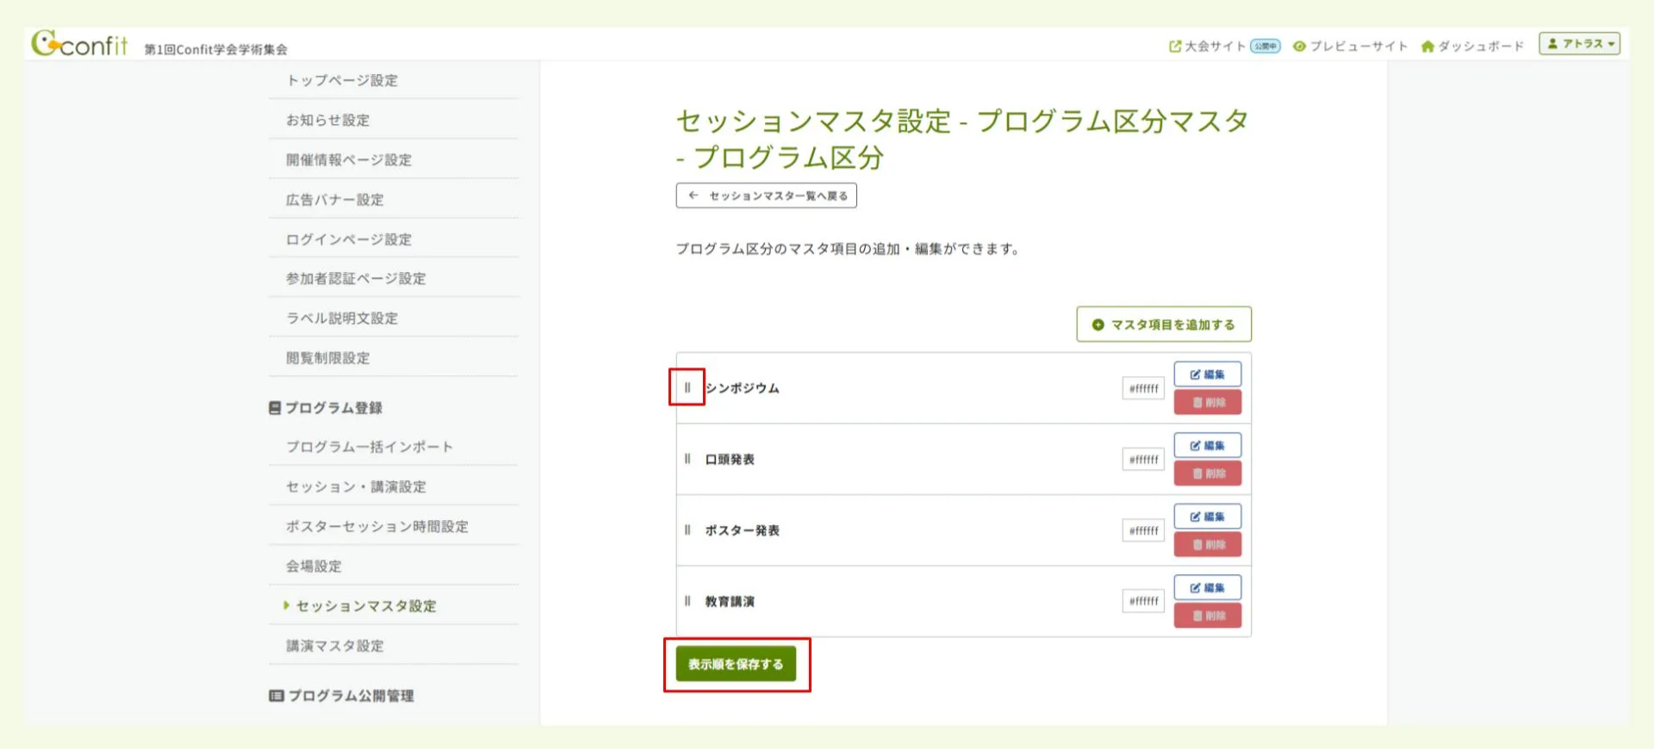Click the Confit logo

[79, 43]
